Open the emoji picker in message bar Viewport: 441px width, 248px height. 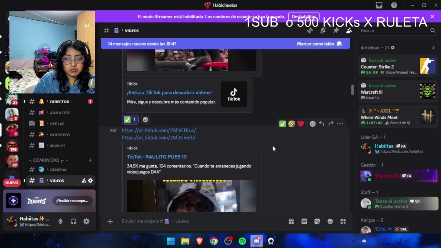click(330, 221)
